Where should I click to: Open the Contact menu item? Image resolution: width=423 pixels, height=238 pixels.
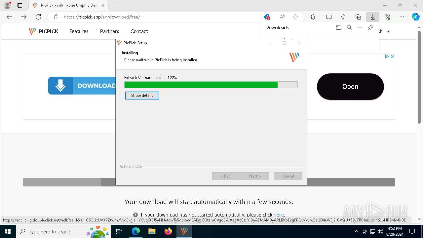pyautogui.click(x=139, y=31)
